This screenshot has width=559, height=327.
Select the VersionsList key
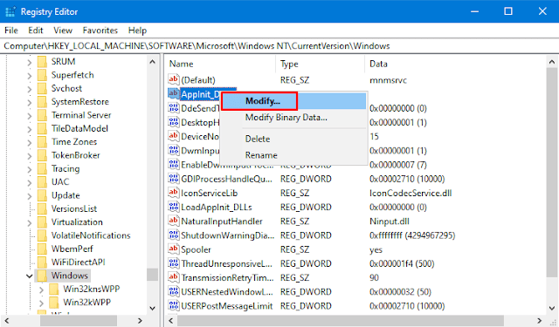click(x=74, y=208)
